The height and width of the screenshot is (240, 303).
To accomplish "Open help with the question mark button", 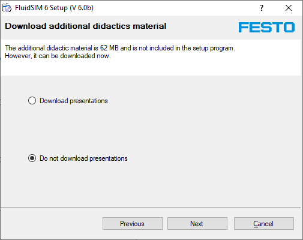I will pyautogui.click(x=262, y=8).
